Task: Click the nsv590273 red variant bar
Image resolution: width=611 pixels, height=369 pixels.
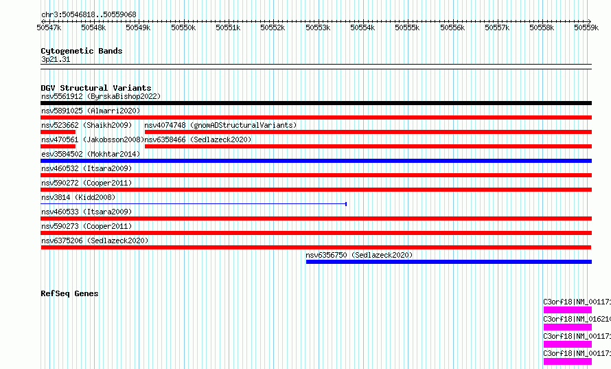Action: 316,233
